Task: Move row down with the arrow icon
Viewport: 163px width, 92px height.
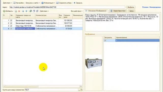Action: [x=26, y=11]
